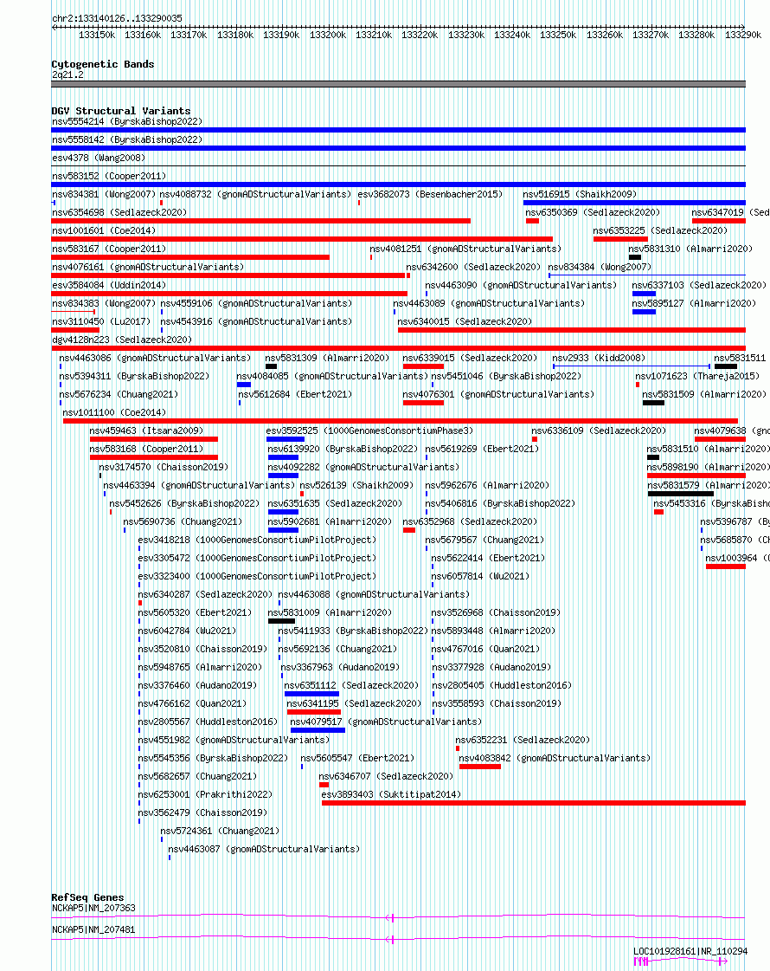This screenshot has width=770, height=971.
Task: Click nsv6253001 (Prakrithi2022) label
Action: coord(205,794)
